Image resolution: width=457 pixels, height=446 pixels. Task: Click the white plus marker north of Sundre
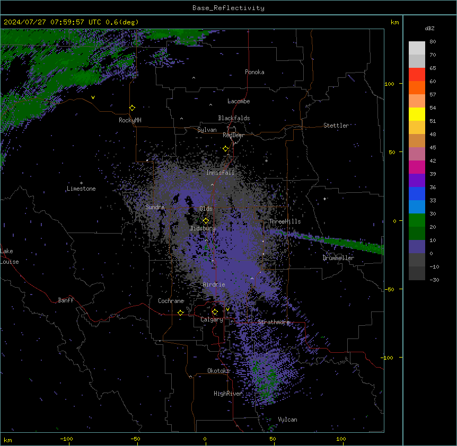coord(147,160)
